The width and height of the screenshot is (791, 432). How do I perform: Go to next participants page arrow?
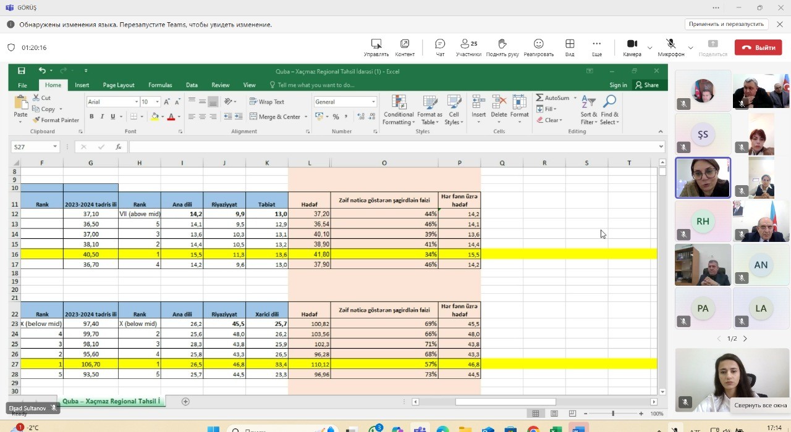[745, 339]
